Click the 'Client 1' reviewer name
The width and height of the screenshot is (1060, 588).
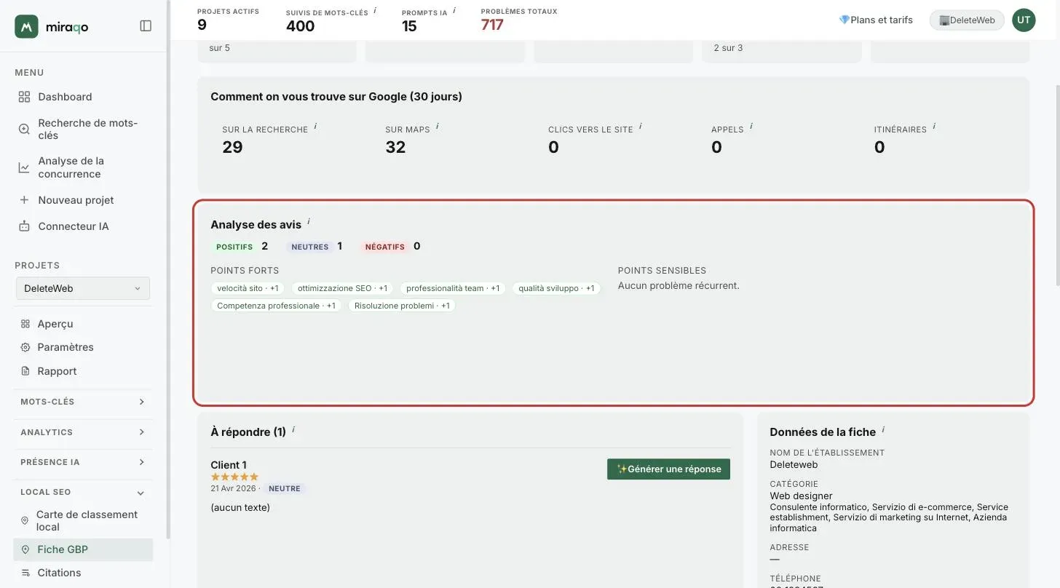tap(229, 465)
